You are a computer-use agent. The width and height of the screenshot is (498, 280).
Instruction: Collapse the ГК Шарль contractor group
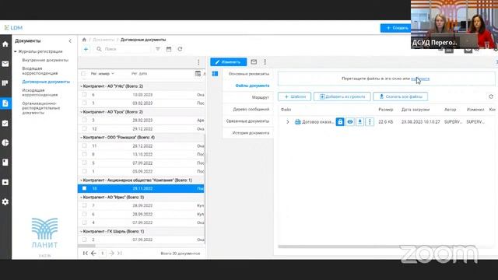point(81,232)
